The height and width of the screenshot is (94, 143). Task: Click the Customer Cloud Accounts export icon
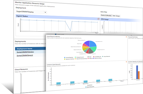(126, 62)
